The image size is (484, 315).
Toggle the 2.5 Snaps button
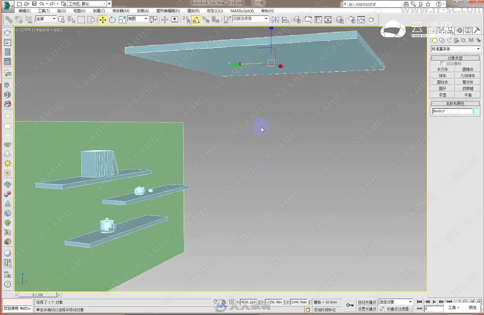[186, 20]
